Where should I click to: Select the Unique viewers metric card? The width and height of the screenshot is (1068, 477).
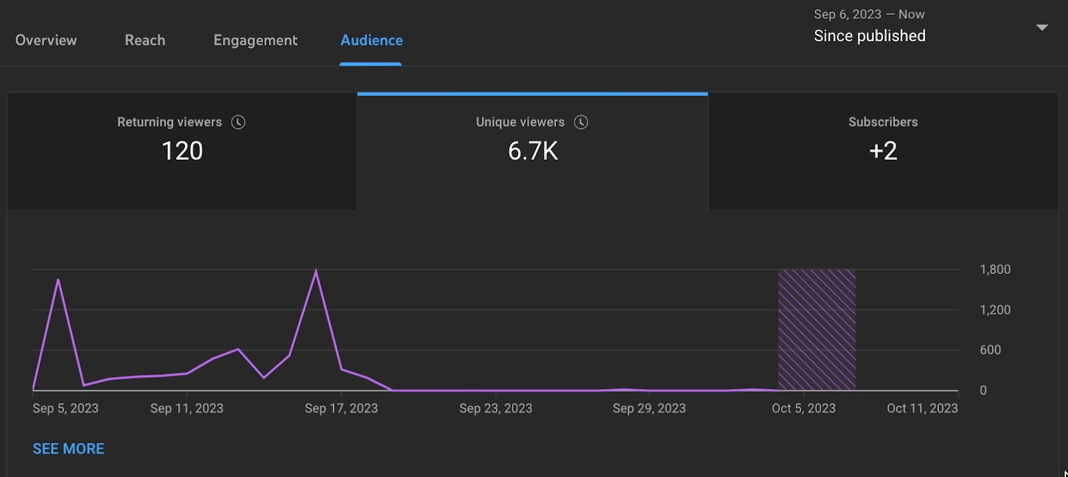pyautogui.click(x=533, y=151)
